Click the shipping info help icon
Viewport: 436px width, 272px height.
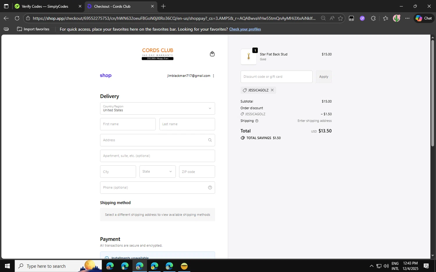pos(257,121)
